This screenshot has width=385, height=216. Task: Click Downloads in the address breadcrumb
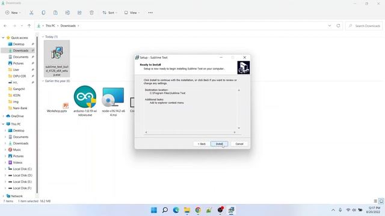coord(68,26)
